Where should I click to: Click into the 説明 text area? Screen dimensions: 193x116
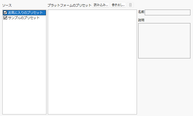pos(164,41)
